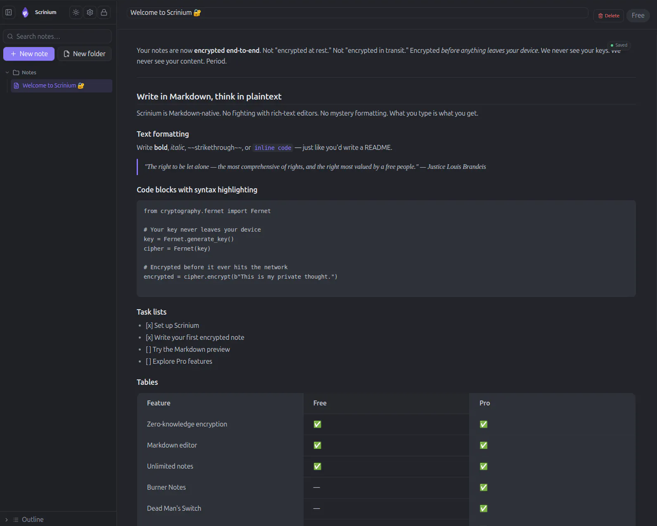Click Pro checkmark for Zero-knowledge encryption

484,424
